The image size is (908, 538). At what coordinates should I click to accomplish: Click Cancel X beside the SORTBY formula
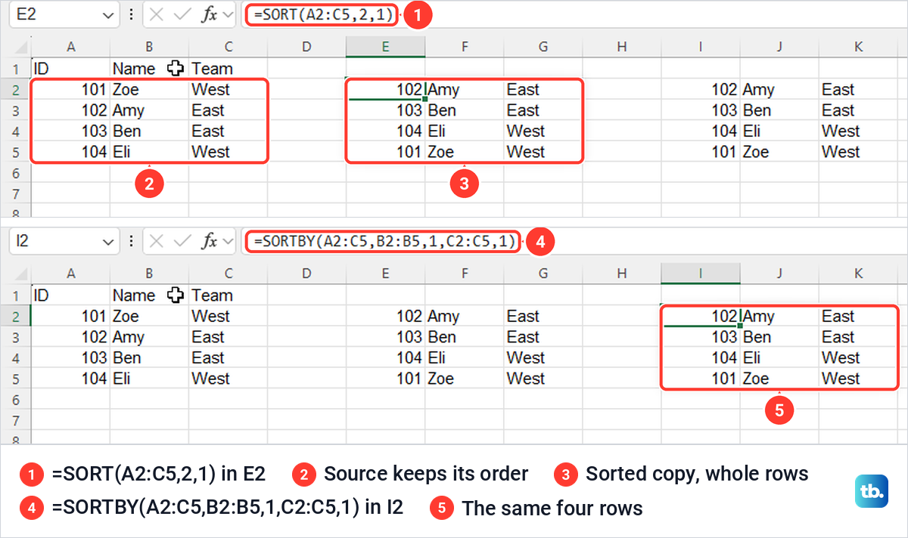click(157, 241)
